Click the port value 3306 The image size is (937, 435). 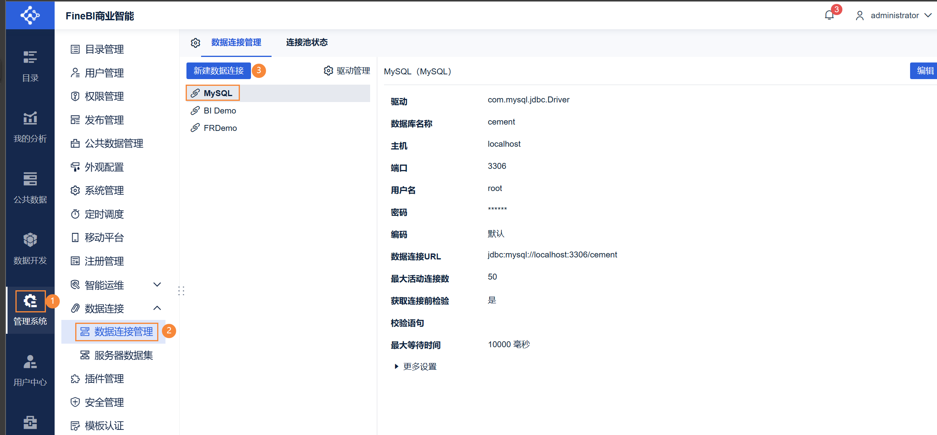[x=497, y=166]
